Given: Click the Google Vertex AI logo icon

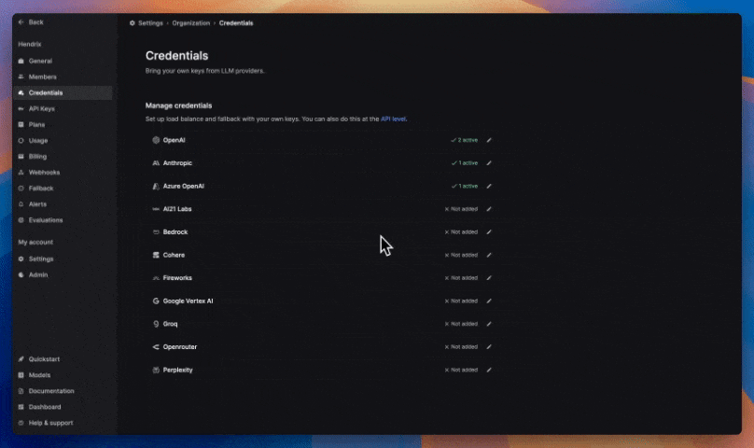Looking at the screenshot, I should 156,301.
